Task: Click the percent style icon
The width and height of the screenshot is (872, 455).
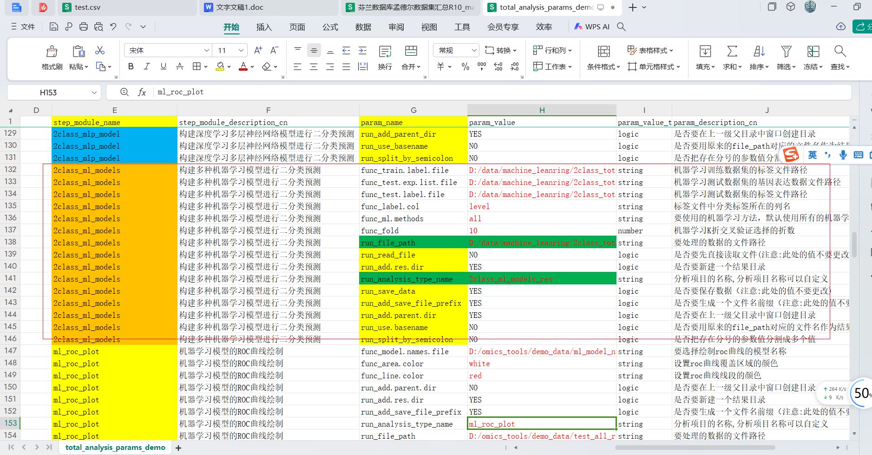Action: pos(466,66)
